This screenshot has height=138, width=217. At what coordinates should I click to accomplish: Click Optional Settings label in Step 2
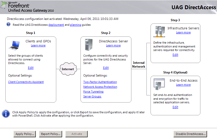(95, 76)
